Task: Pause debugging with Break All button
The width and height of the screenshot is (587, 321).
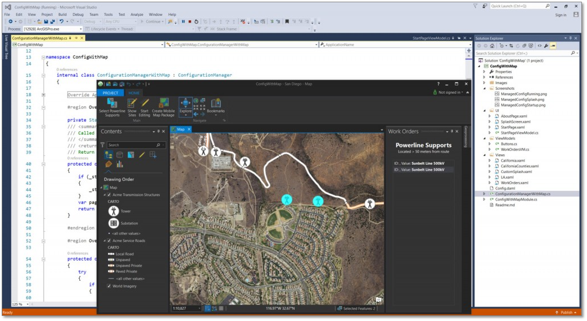Action: pyautogui.click(x=183, y=21)
